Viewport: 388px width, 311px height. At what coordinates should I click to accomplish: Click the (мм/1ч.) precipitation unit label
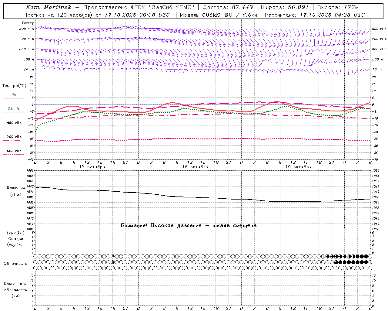16,244
